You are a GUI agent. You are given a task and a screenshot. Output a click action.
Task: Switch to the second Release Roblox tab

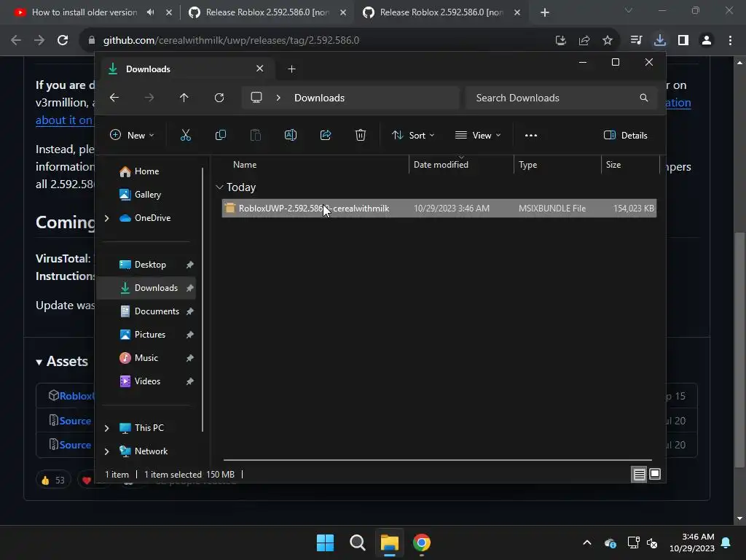pyautogui.click(x=267, y=12)
